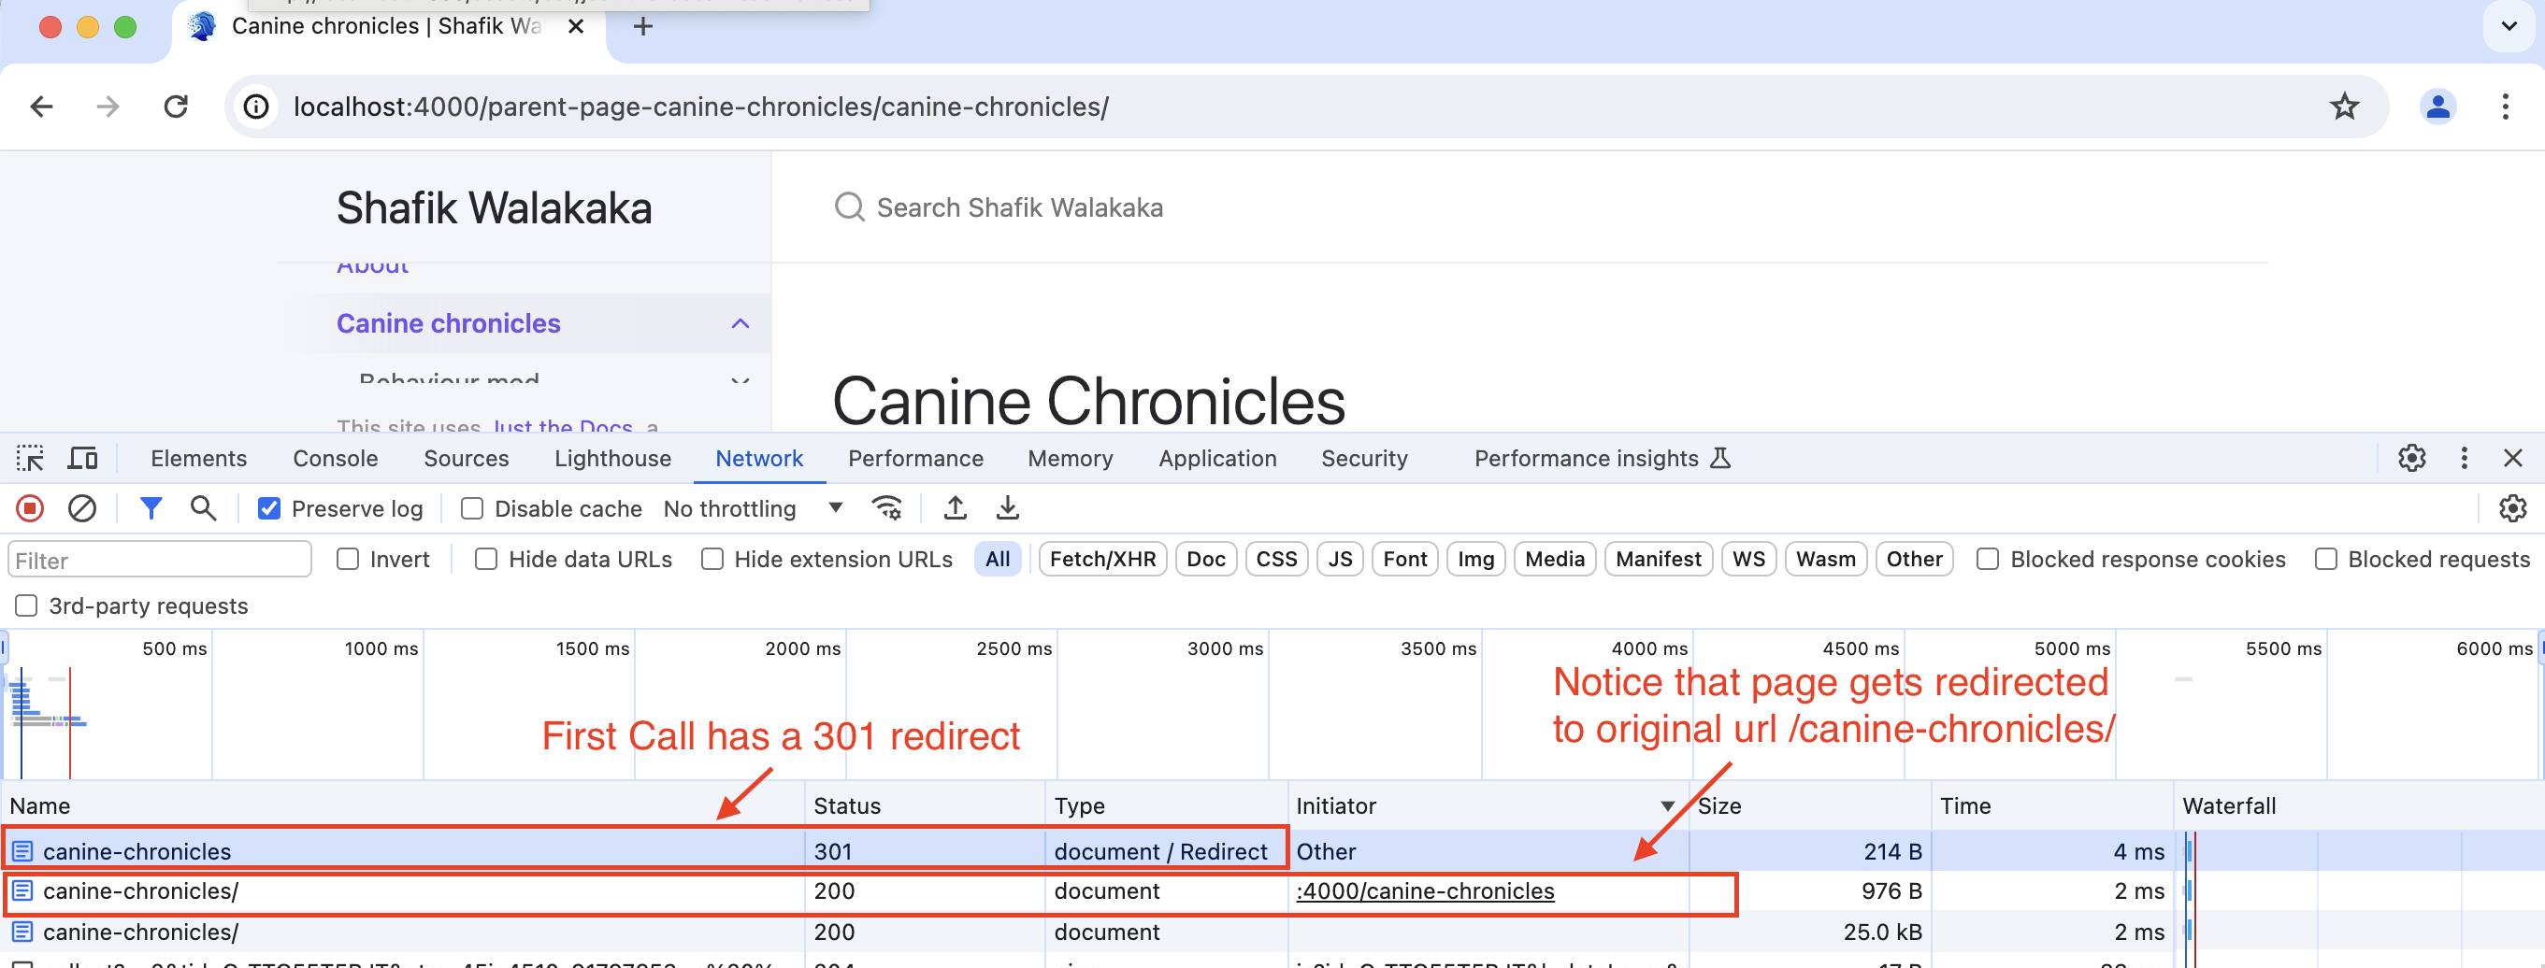Viewport: 2545px width, 968px height.
Task: Click the search magnifier on the site
Action: (849, 207)
